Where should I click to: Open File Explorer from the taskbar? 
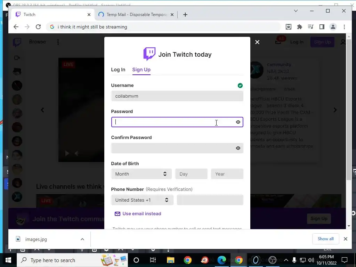[170, 260]
